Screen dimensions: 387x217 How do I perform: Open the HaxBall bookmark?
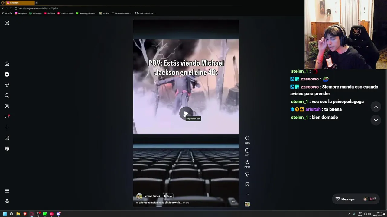click(104, 13)
